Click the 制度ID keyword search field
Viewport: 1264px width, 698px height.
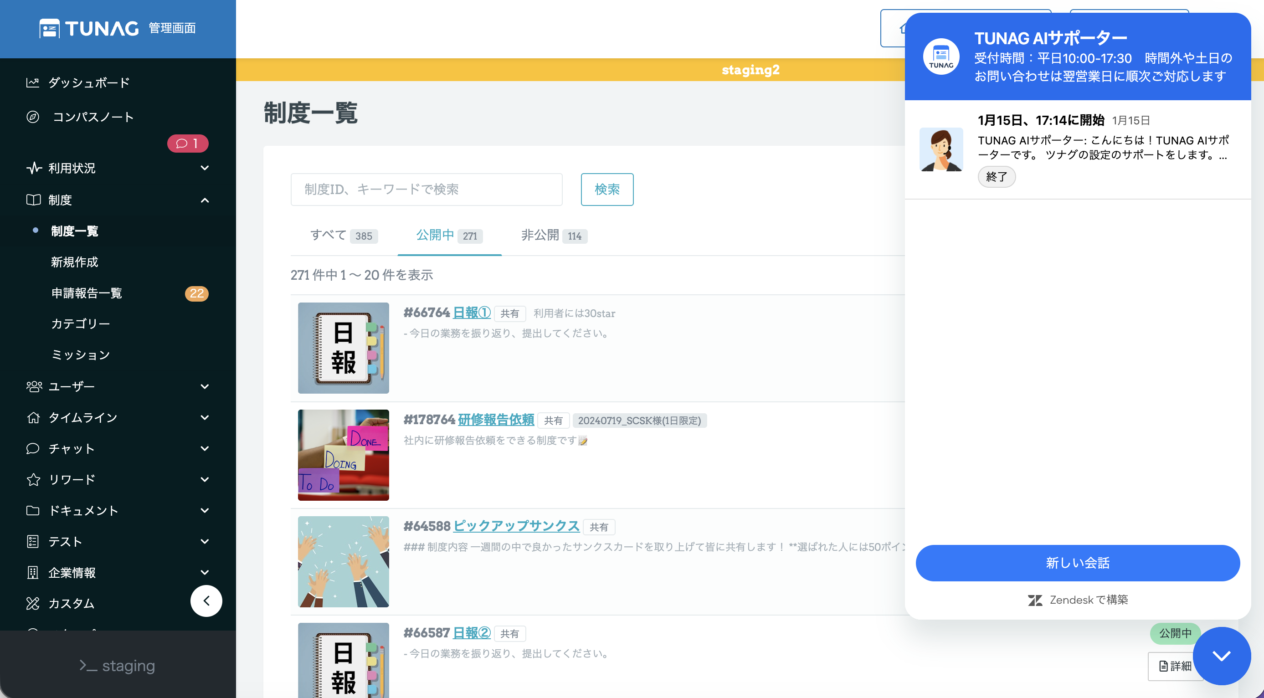tap(426, 190)
